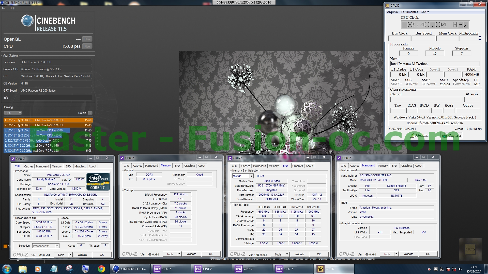Open the Processor #1 Selection dropdown
This screenshot has height=274, width=488.
click(46, 246)
